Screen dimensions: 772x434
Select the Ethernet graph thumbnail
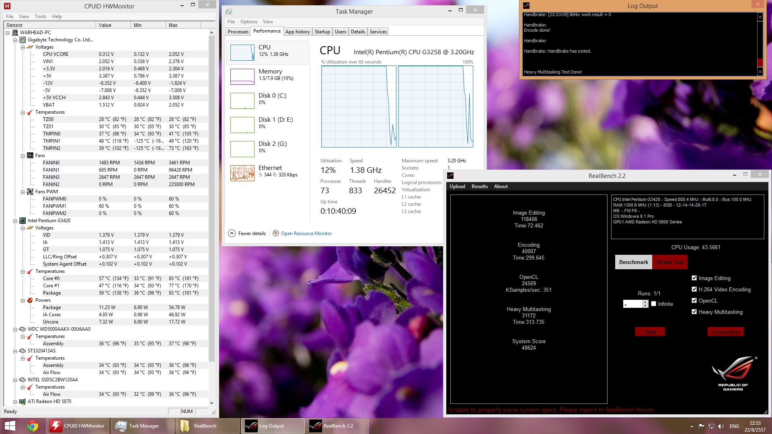pos(242,173)
